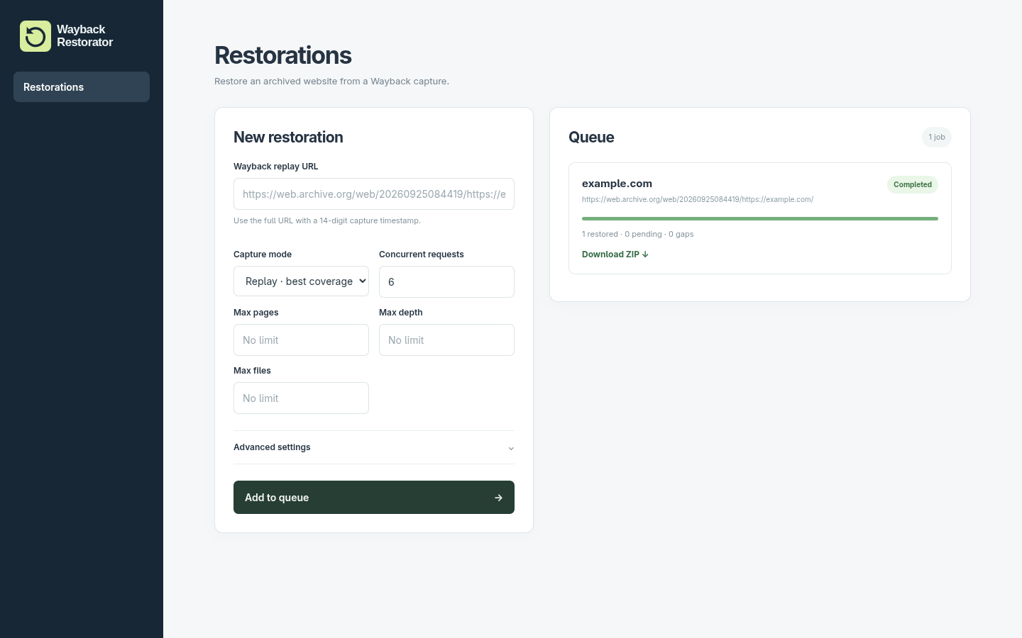Click the Max pages input
1022x638 pixels.
[x=301, y=340]
